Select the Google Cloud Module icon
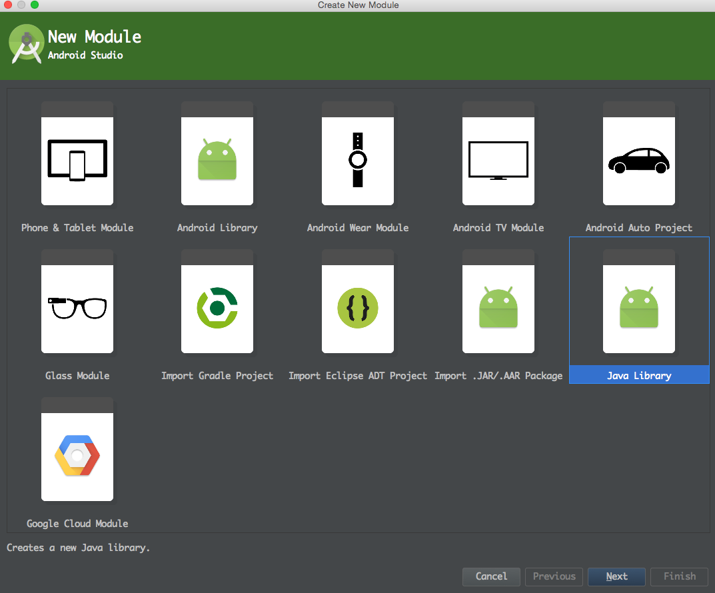This screenshot has width=715, height=593. pyautogui.click(x=77, y=456)
